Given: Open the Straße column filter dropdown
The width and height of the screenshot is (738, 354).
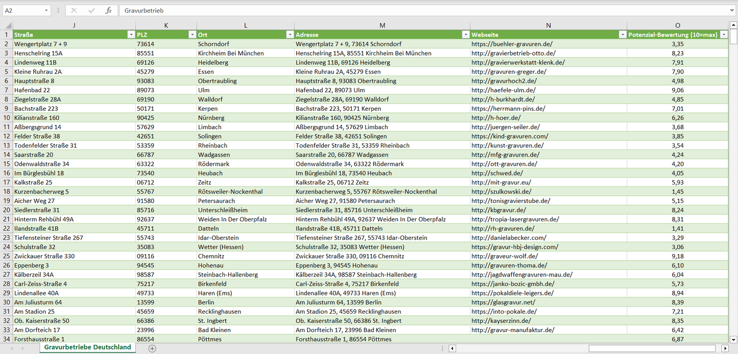Looking at the screenshot, I should click(130, 35).
